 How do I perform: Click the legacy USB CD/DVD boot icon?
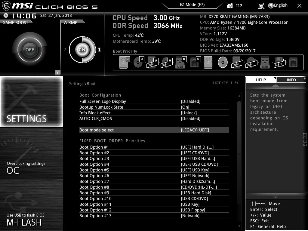(x=251, y=62)
